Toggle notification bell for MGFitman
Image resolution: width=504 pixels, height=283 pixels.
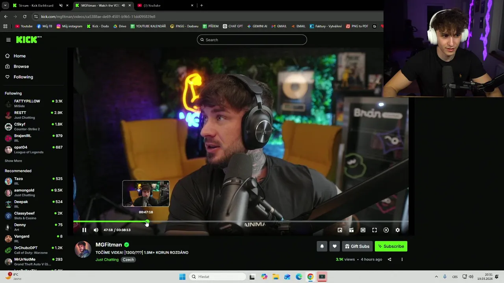pyautogui.click(x=322, y=246)
